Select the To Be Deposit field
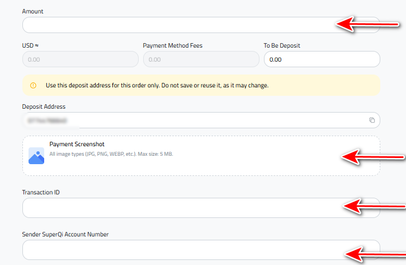The image size is (406, 265). [x=322, y=59]
